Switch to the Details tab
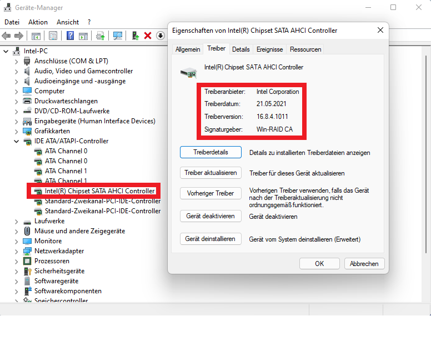This screenshot has height=341, width=431. pyautogui.click(x=241, y=49)
